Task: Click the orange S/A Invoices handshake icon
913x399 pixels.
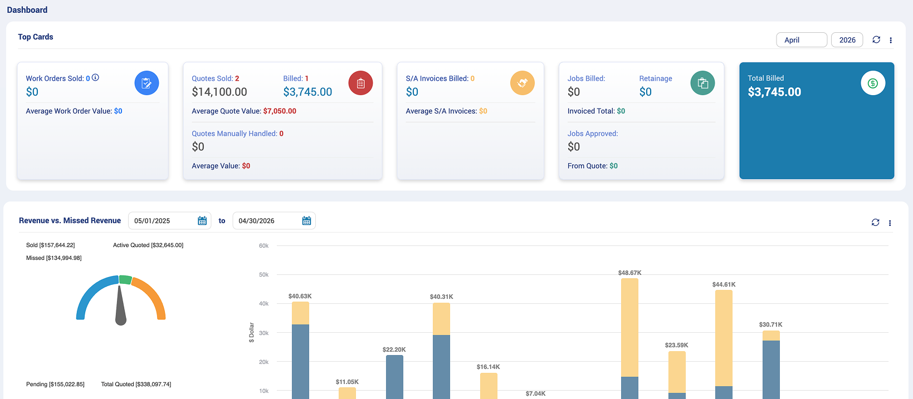Action: point(523,83)
